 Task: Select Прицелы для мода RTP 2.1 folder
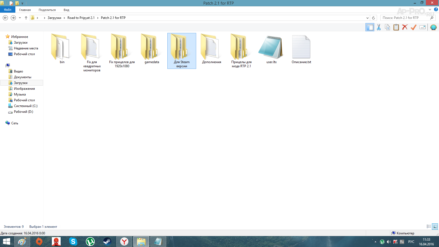[241, 51]
